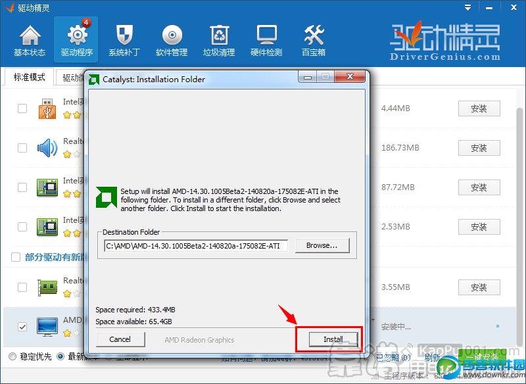This screenshot has width=526, height=384.
Task: Install the 186.73MB Realtek driver
Action: tap(479, 148)
